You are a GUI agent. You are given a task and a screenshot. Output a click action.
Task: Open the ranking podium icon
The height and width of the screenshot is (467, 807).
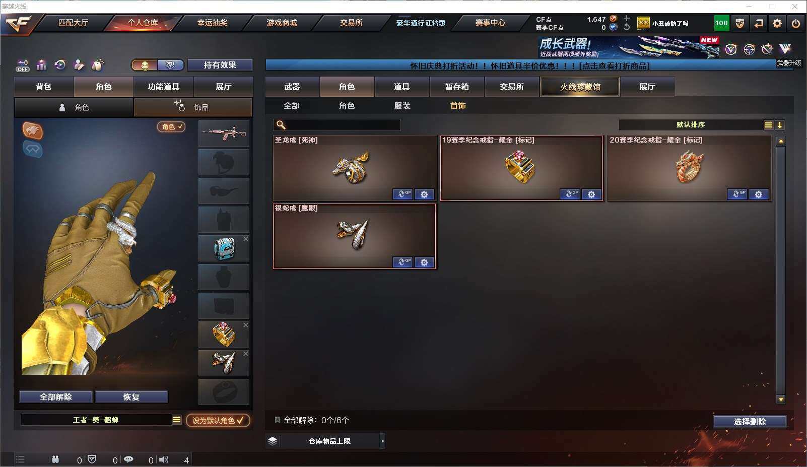[x=41, y=65]
